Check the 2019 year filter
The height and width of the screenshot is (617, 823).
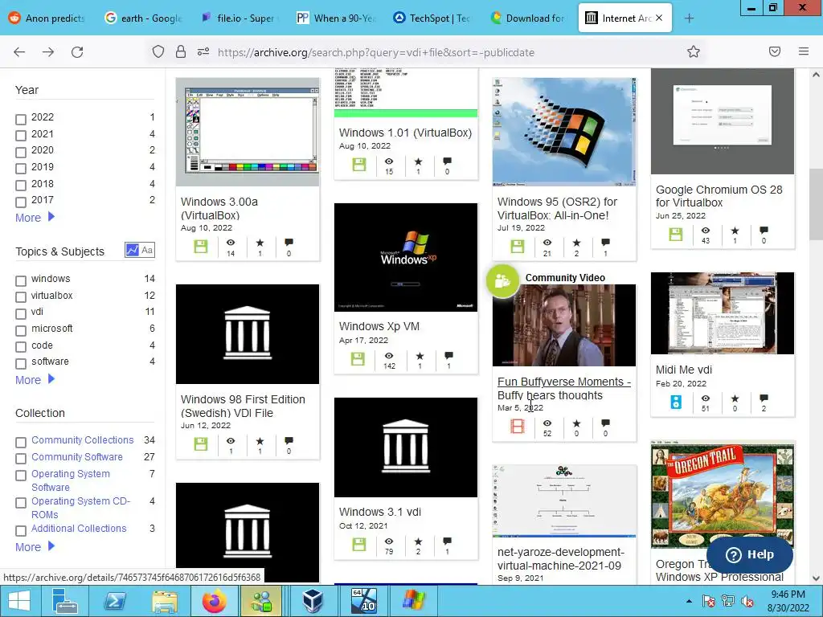tap(21, 169)
